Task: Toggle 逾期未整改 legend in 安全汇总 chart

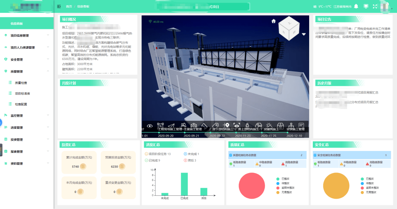Action: pyautogui.click(x=370, y=188)
